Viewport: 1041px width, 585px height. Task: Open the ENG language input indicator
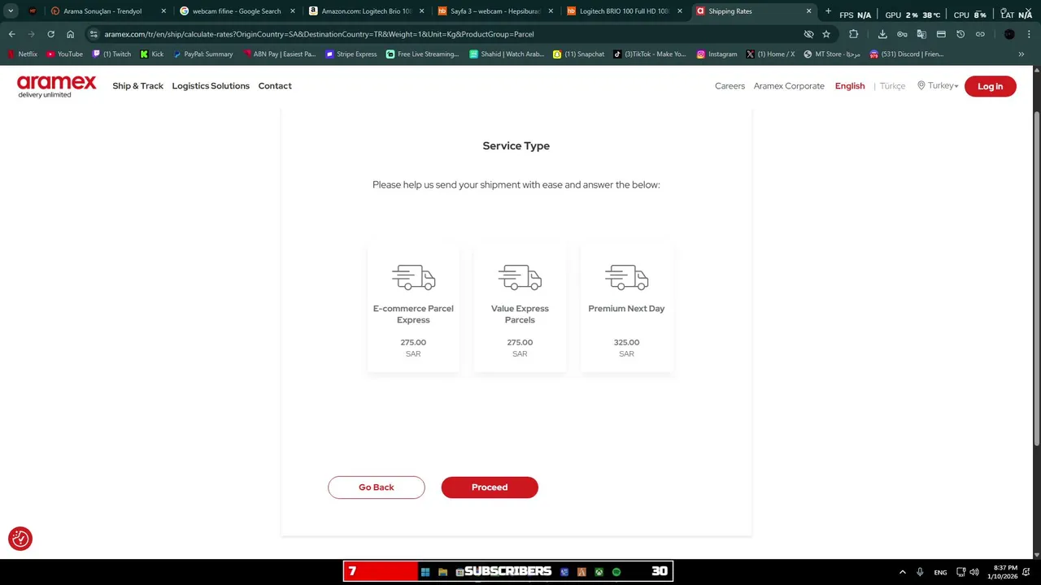pyautogui.click(x=940, y=572)
